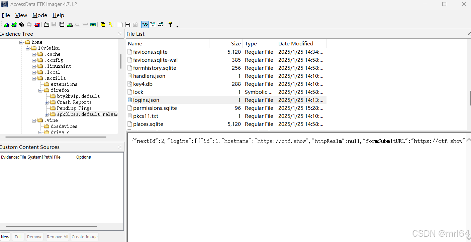This screenshot has width=471, height=242.
Task: Switch viewer to TEXT glasses mode
Action: [x=153, y=24]
